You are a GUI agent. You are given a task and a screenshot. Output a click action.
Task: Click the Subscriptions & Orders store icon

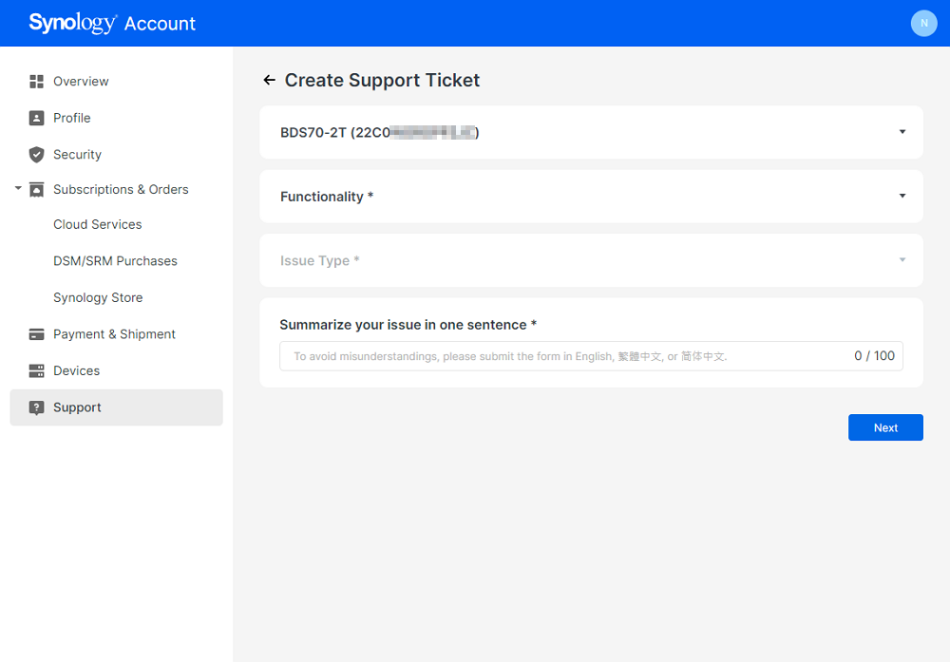pyautogui.click(x=36, y=190)
